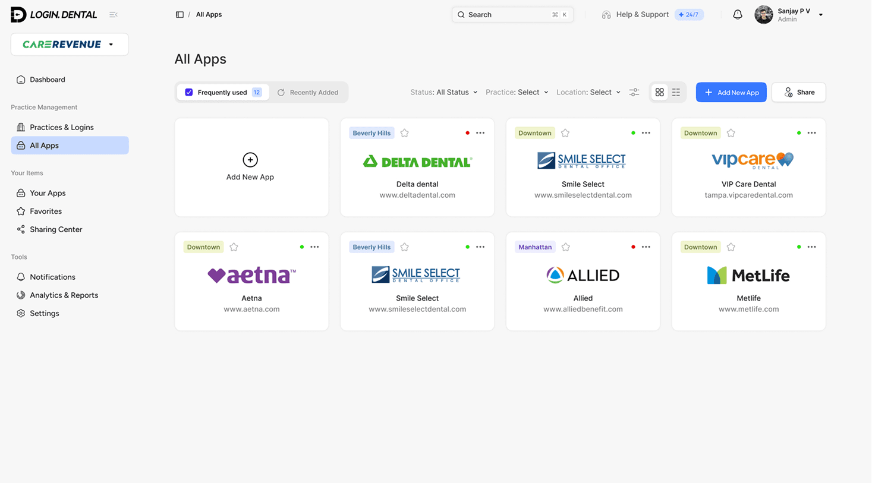Open the notification bell in header
The width and height of the screenshot is (872, 483).
pyautogui.click(x=737, y=14)
